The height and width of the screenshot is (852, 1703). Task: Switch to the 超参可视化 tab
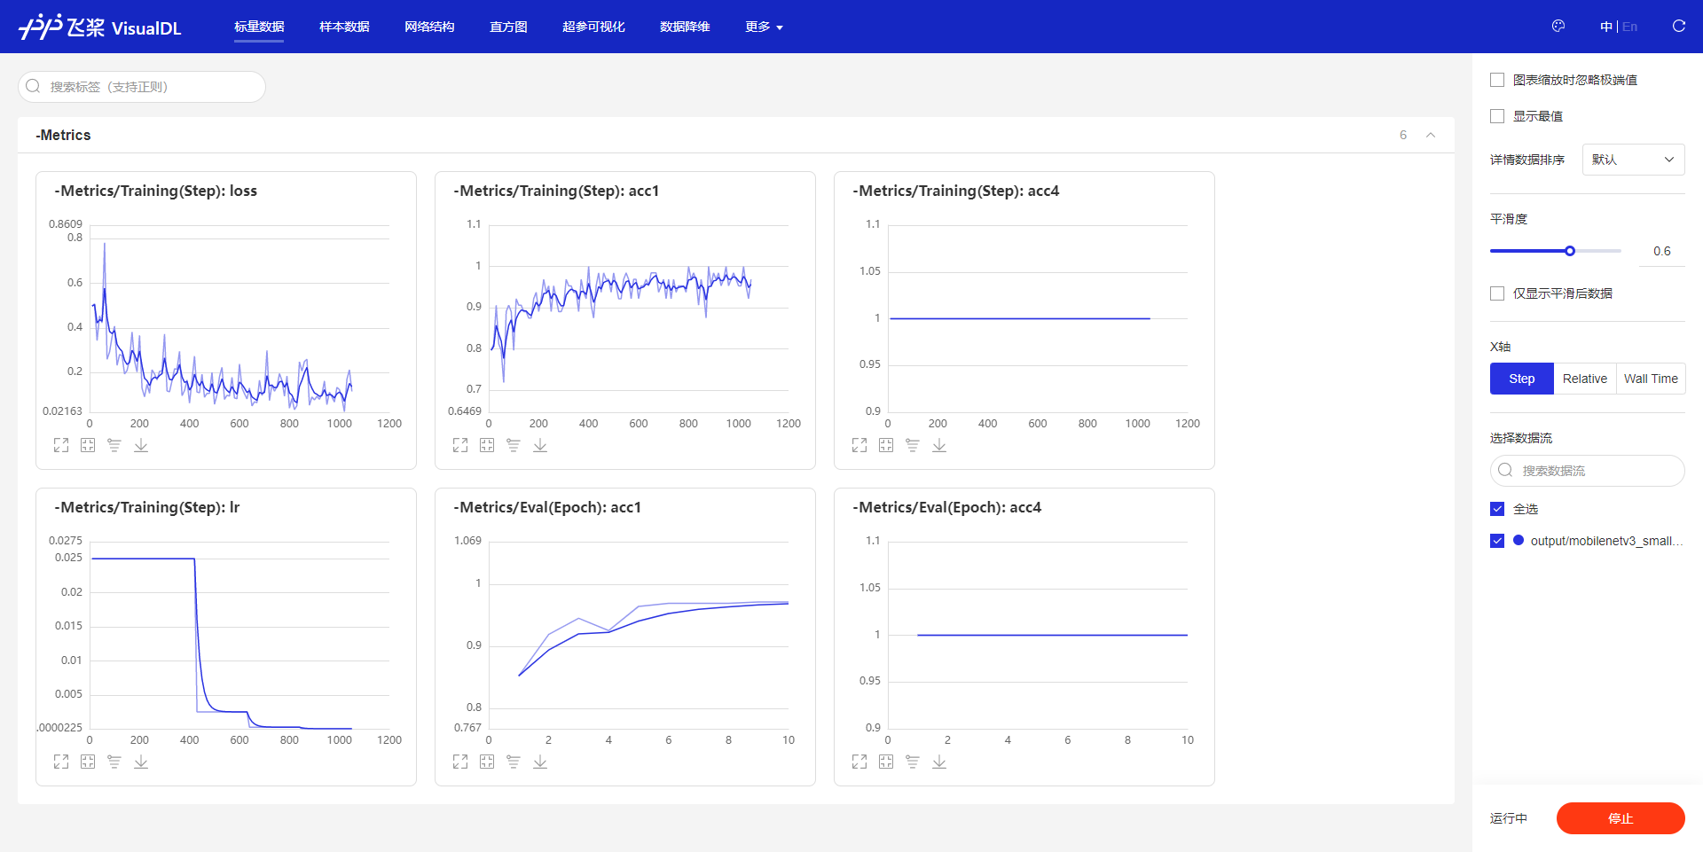tap(593, 27)
